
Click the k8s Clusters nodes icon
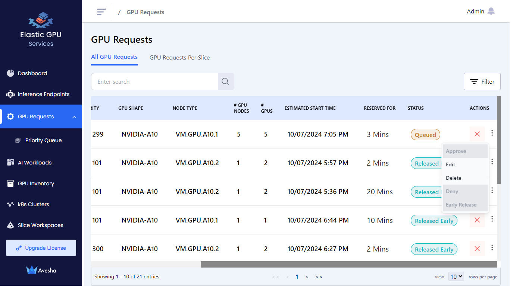[10, 204]
